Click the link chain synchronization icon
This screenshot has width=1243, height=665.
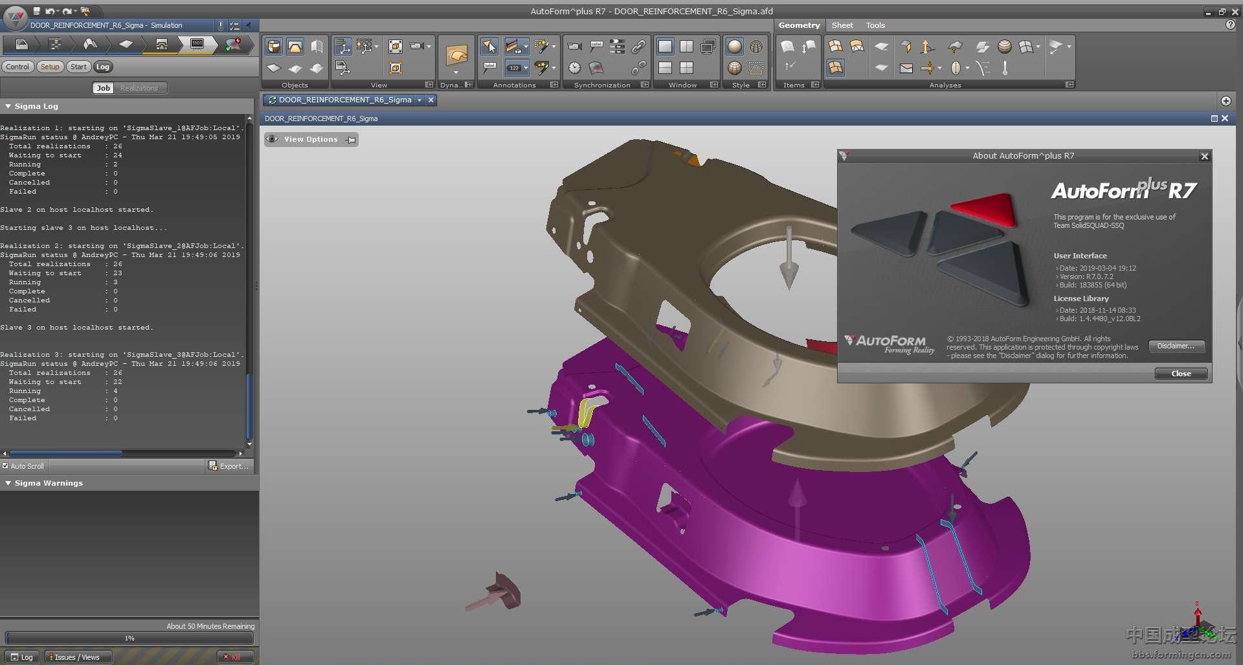[638, 47]
